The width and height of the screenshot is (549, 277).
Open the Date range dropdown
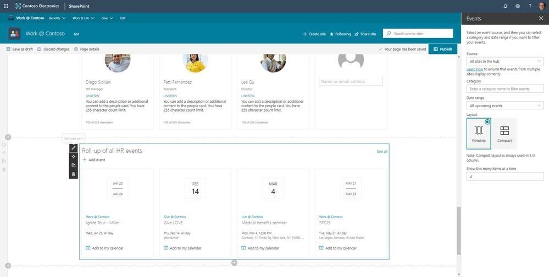(x=505, y=106)
